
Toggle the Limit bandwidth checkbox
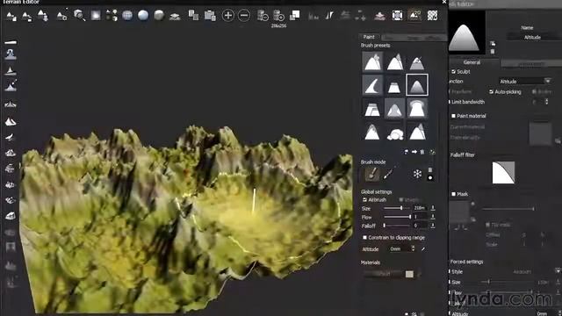click(450, 102)
